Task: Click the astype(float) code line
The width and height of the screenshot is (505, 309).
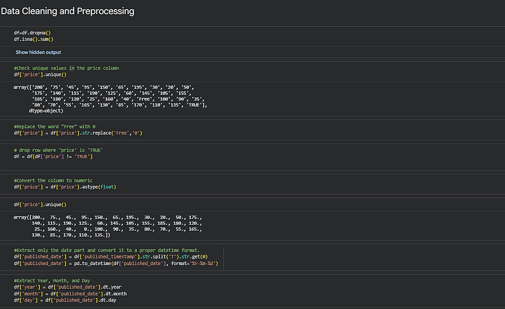Action: pyautogui.click(x=65, y=187)
